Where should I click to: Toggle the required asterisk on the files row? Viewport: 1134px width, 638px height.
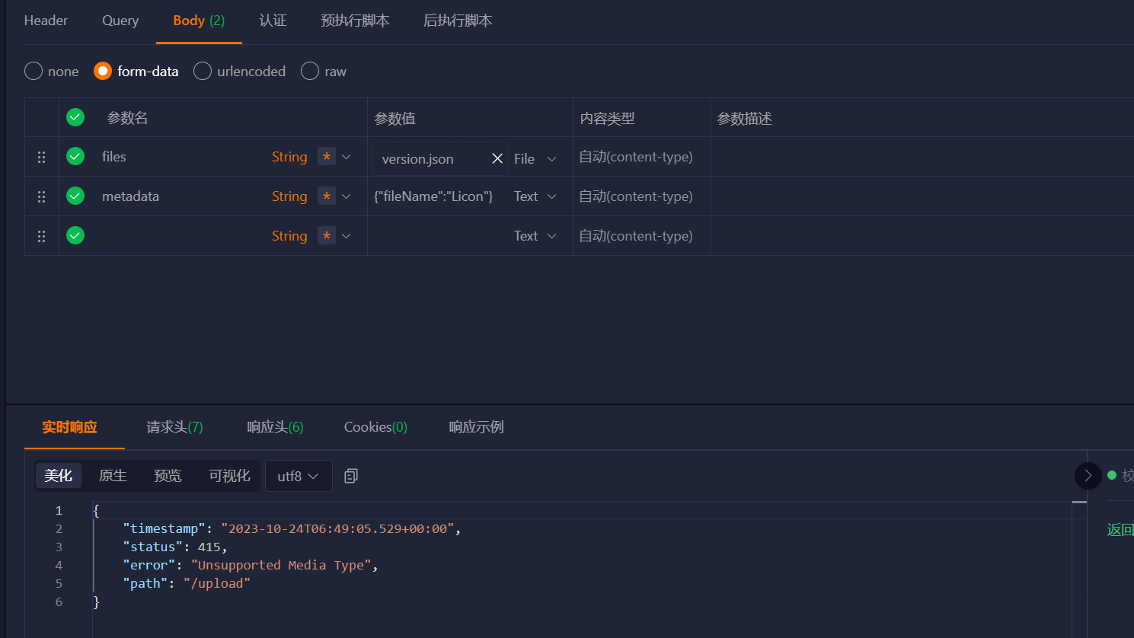pos(327,156)
